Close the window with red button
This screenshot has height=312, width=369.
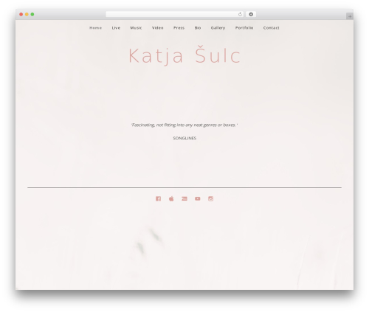coord(21,15)
